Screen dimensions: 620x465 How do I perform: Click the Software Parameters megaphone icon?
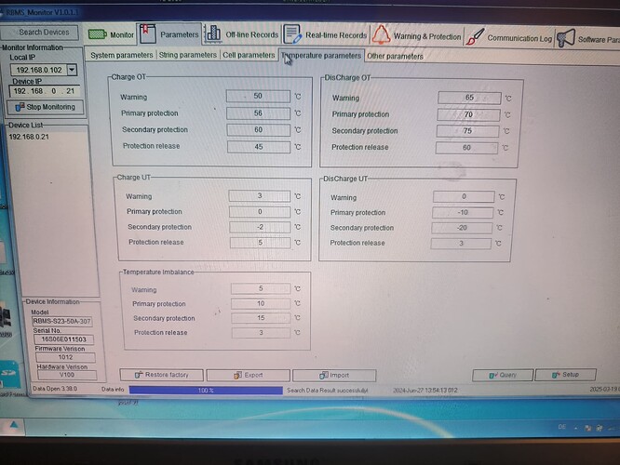click(x=566, y=39)
